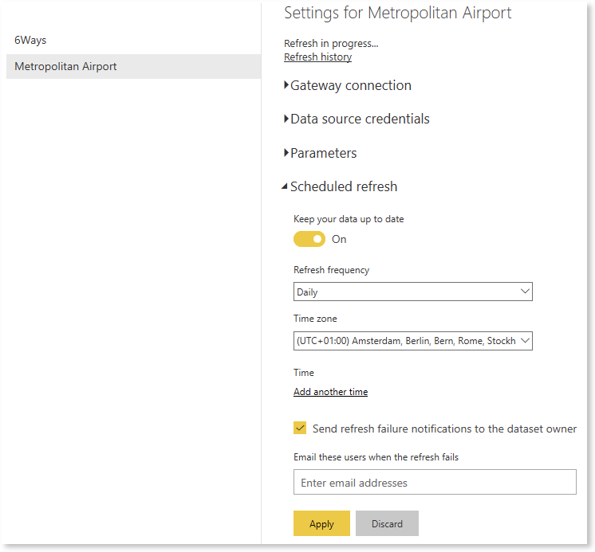
Task: Click the Add another time link
Action: tap(330, 392)
